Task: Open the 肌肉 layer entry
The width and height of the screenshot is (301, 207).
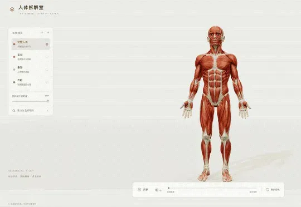Action: coord(31,57)
